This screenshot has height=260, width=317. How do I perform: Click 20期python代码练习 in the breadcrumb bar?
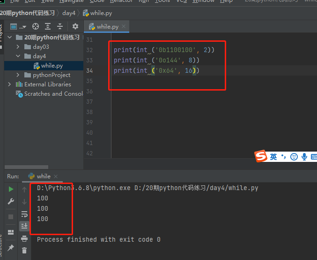[x=28, y=13]
